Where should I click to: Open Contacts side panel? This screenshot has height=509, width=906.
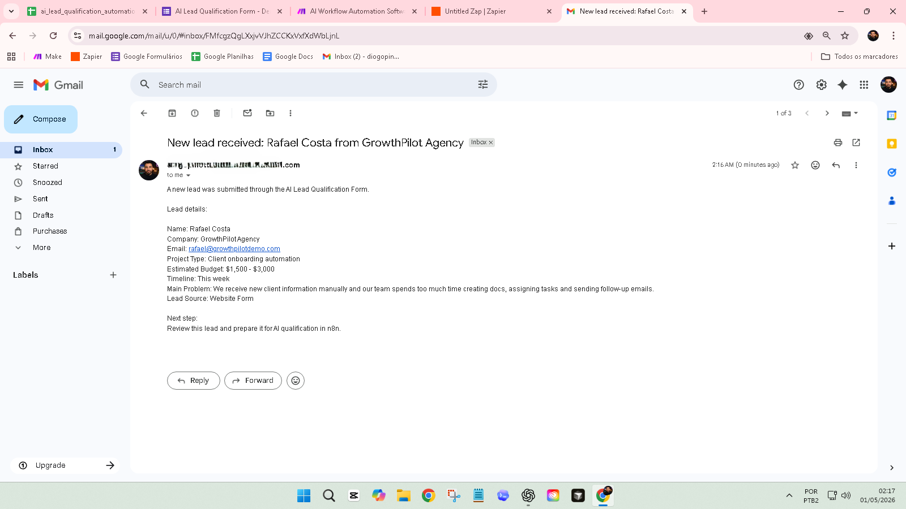(892, 201)
